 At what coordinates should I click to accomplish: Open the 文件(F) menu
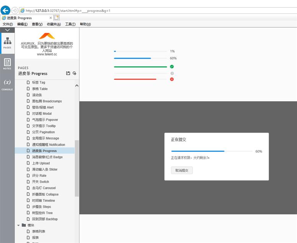(8, 24)
